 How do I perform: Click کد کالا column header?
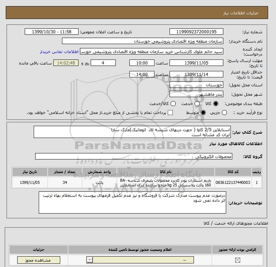pos(233,172)
